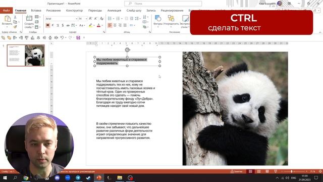
Task: Increase indent level icon
Action: 131,19
